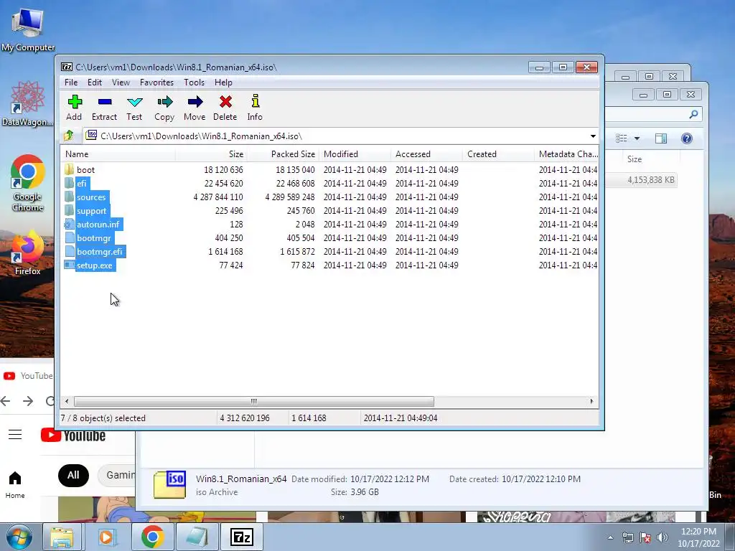Click the browser forward arrow
This screenshot has height=551, width=735.
tap(28, 401)
